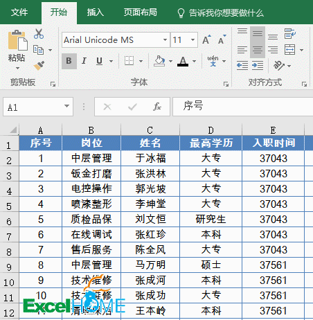
Task: Select column A header
Action: click(x=41, y=130)
